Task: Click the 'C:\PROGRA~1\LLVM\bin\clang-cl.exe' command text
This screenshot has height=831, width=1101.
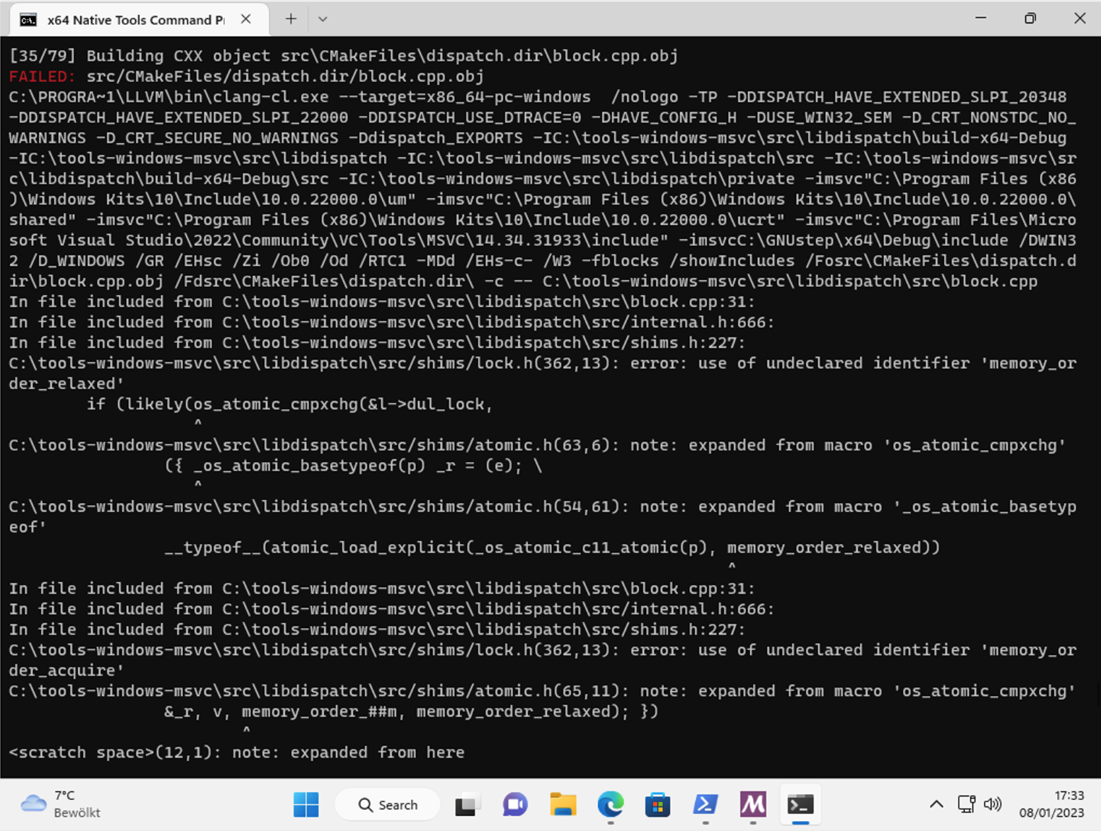Action: 169,97
